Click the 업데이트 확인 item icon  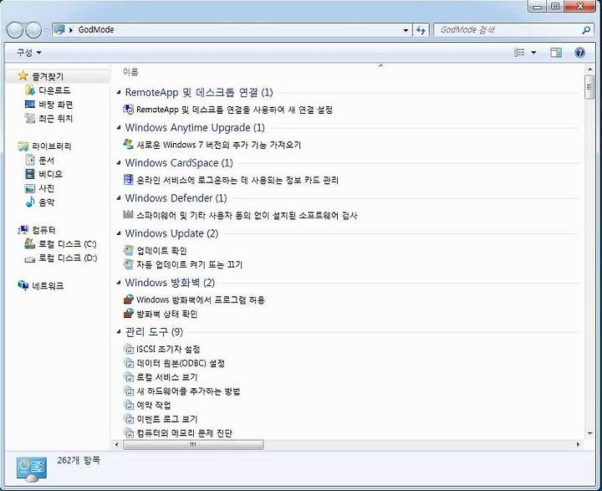point(128,250)
